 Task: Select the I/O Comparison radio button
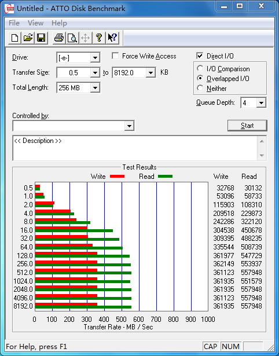tap(200, 68)
